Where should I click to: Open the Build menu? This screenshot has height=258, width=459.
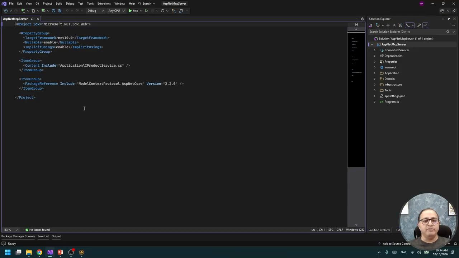pyautogui.click(x=59, y=4)
